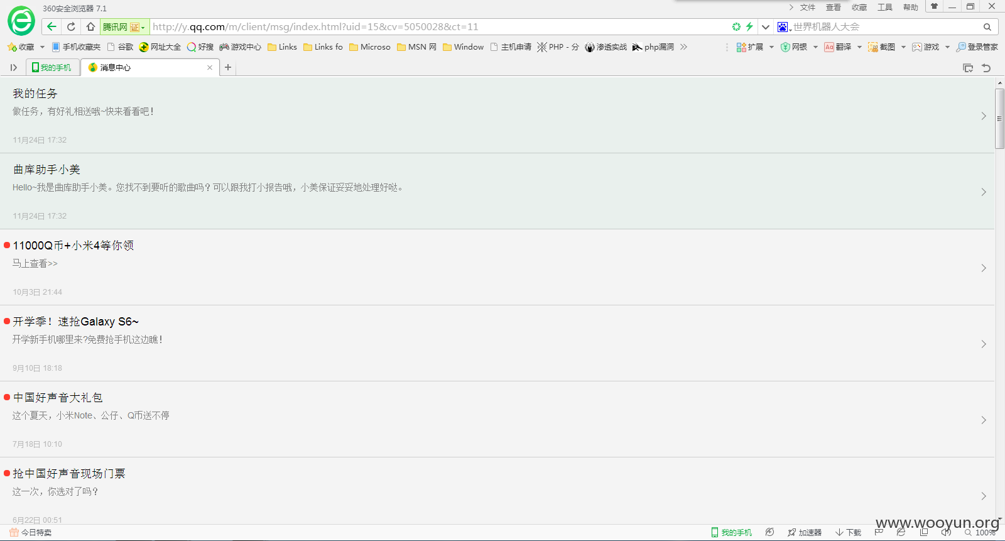Open the 查看 menu
This screenshot has height=541, width=1005.
834,8
